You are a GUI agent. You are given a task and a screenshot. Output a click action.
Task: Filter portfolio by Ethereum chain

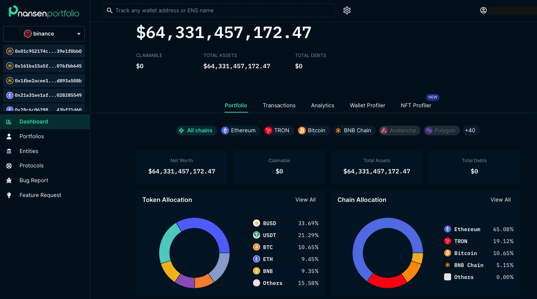tap(240, 131)
